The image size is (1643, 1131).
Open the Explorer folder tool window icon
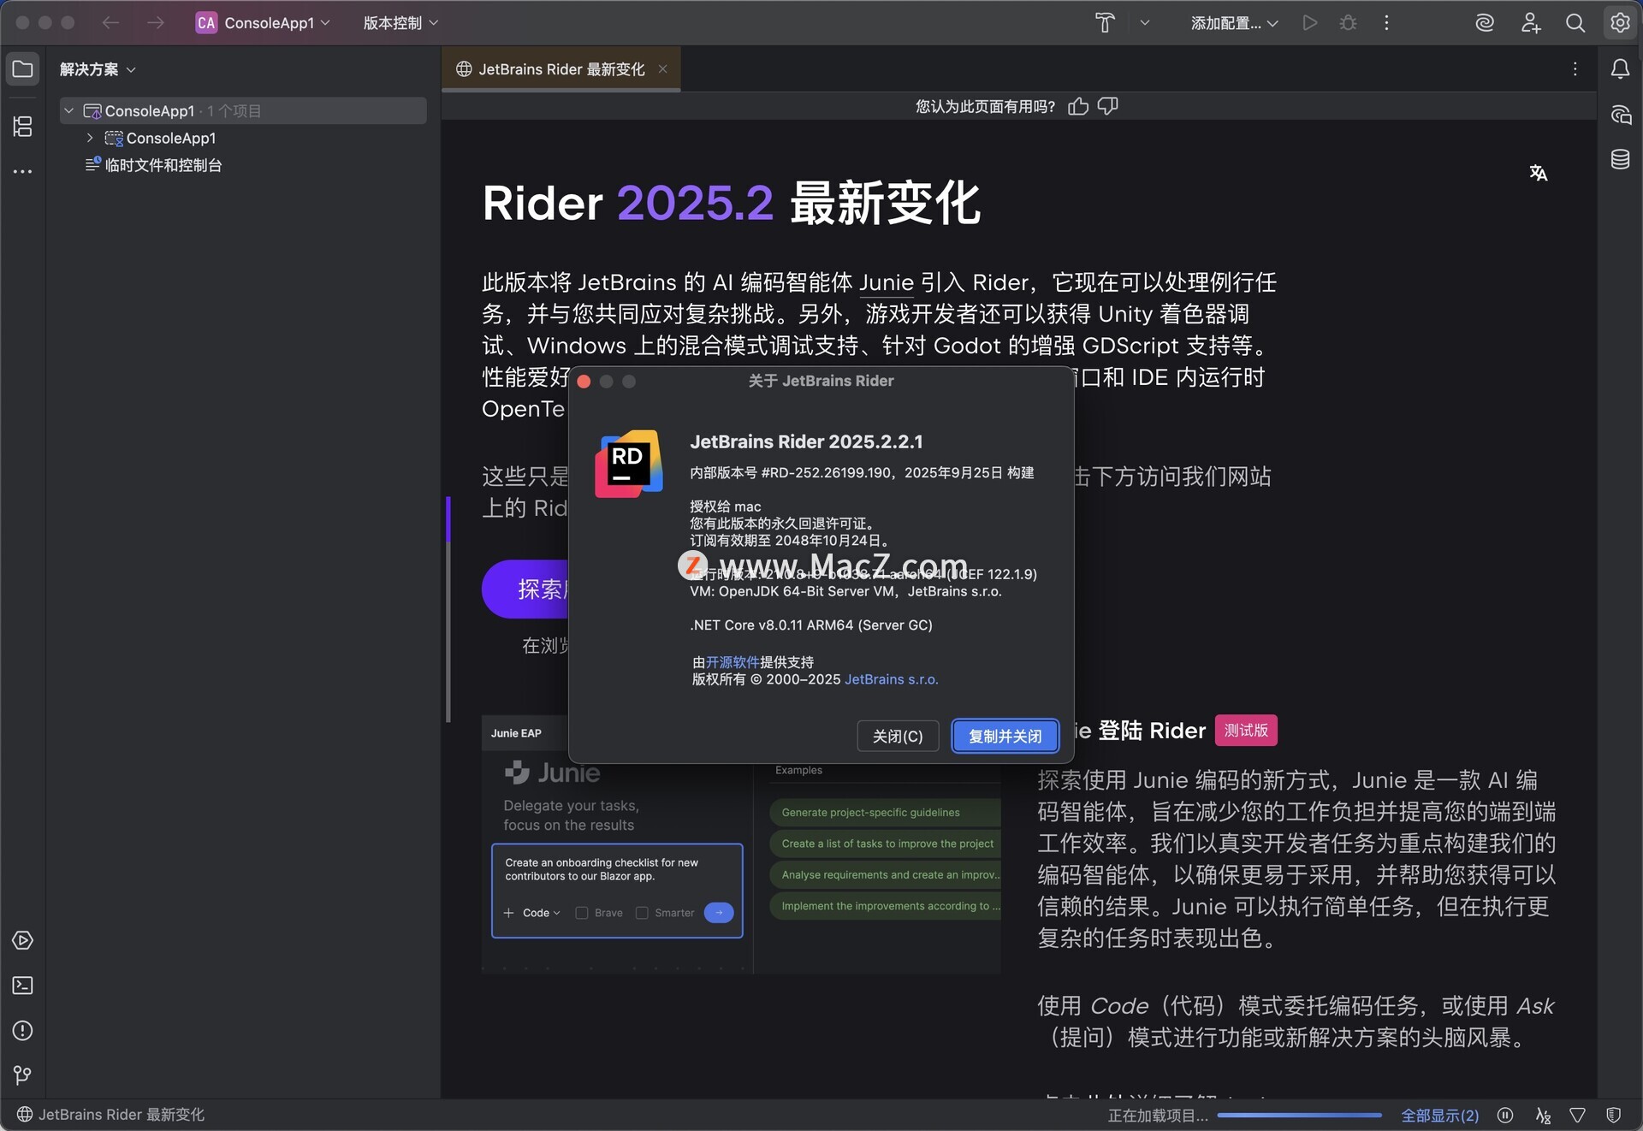[23, 69]
